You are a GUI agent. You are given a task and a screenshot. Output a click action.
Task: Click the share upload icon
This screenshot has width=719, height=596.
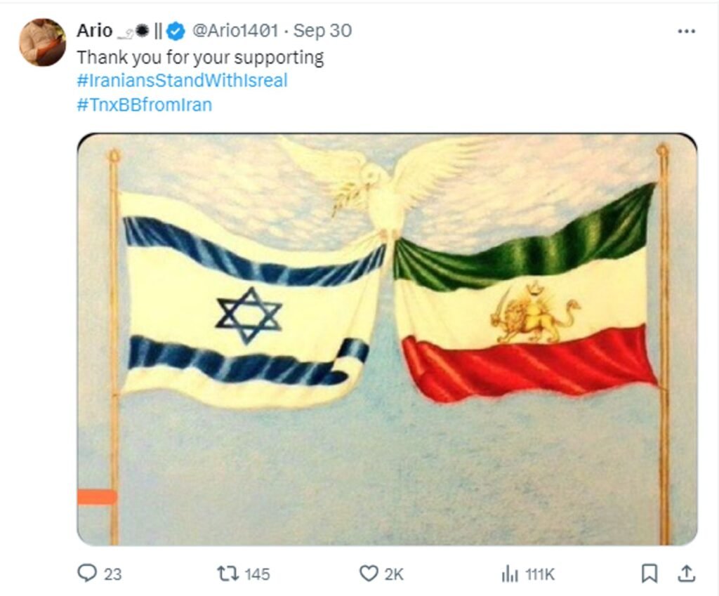click(x=687, y=574)
